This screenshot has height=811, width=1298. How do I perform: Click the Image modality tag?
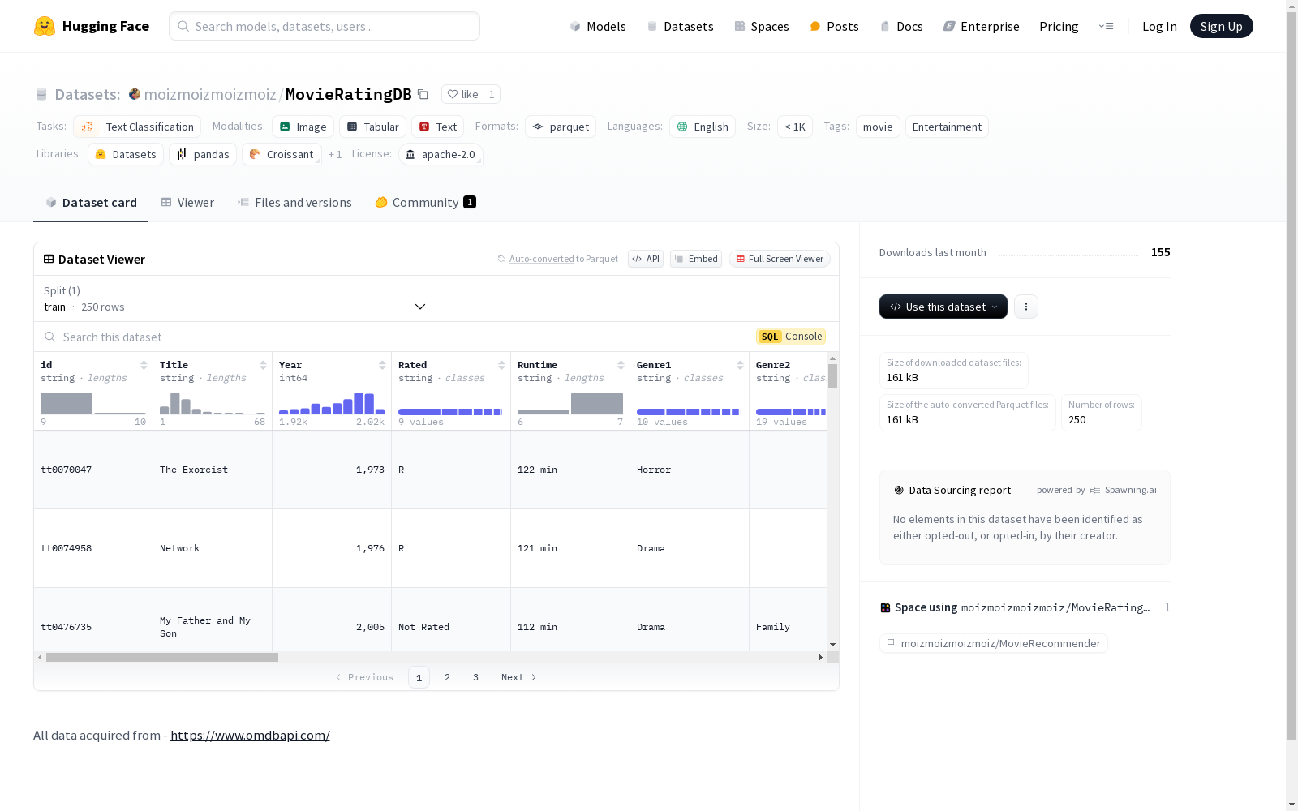tap(303, 127)
